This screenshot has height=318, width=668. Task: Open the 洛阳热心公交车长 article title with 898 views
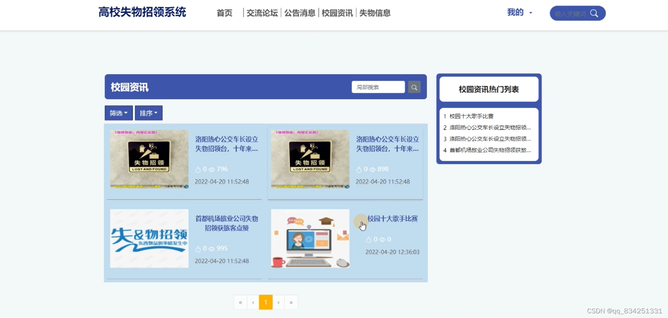click(387, 144)
